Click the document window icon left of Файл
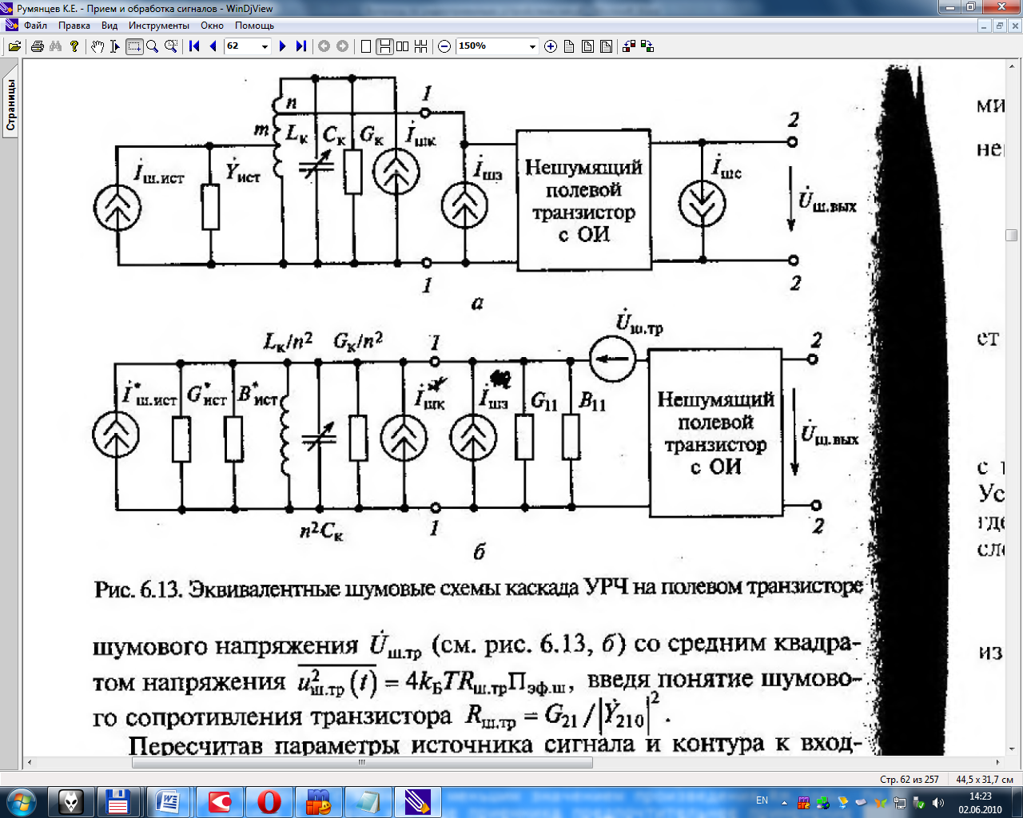 pos(11,26)
